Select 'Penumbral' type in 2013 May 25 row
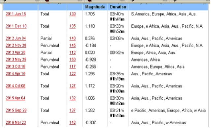This screenshot has width=211, height=128. pyautogui.click(x=50, y=60)
